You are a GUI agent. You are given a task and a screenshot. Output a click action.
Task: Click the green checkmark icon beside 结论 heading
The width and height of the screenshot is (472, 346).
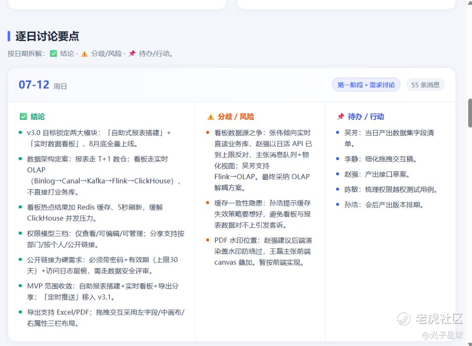tap(23, 116)
